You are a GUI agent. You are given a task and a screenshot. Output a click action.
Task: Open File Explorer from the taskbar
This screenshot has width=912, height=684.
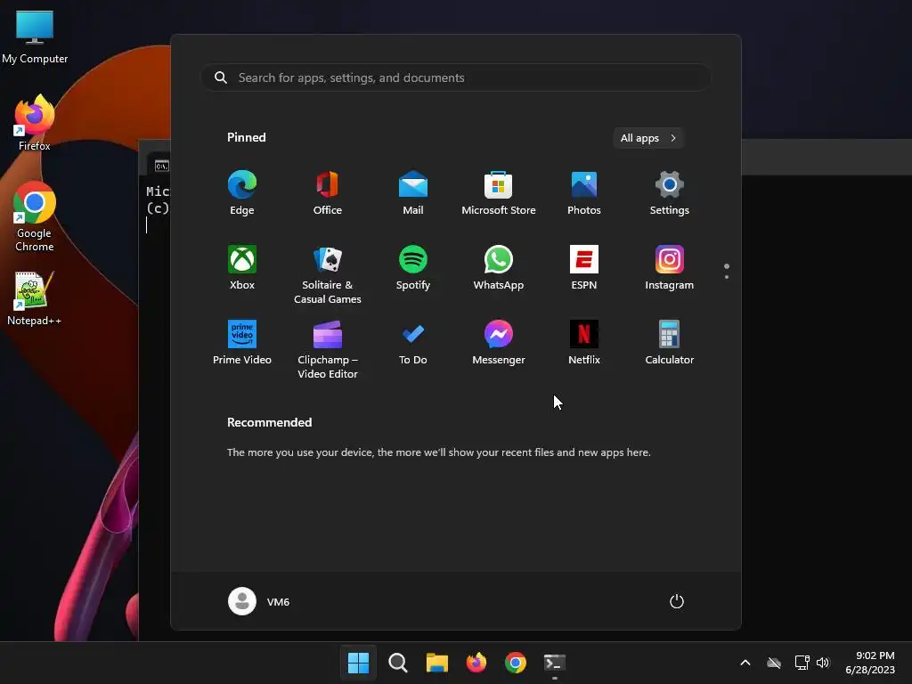436,663
